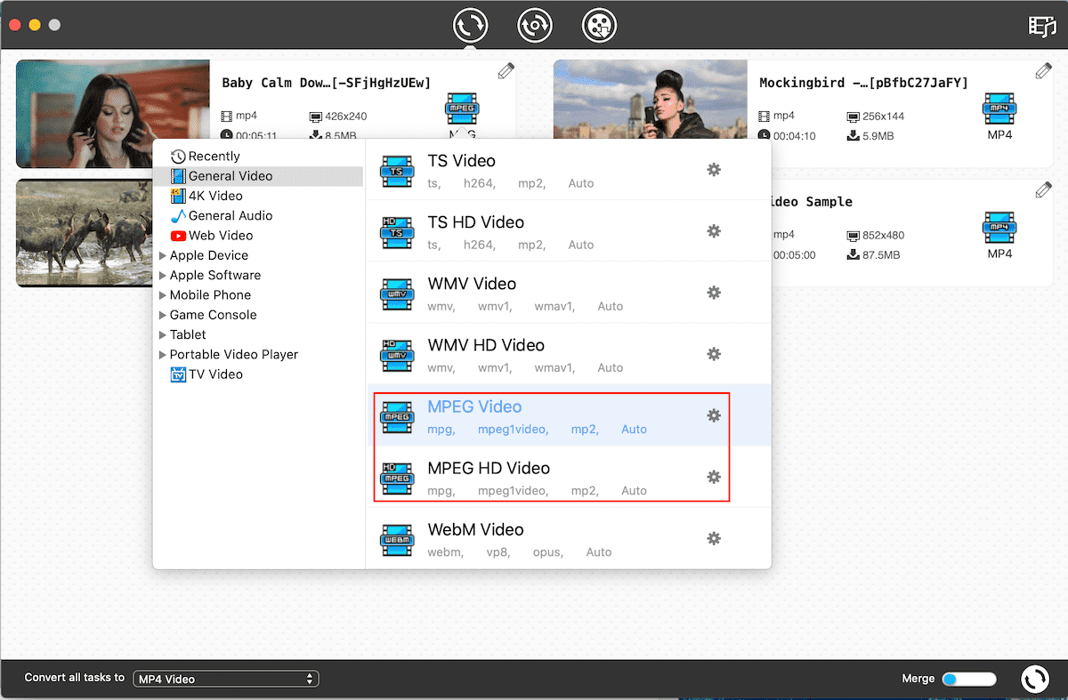Click the gear icon next to WebM Video

(713, 538)
